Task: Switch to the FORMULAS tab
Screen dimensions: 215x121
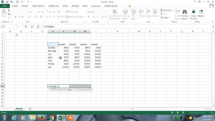Action: tap(54, 6)
